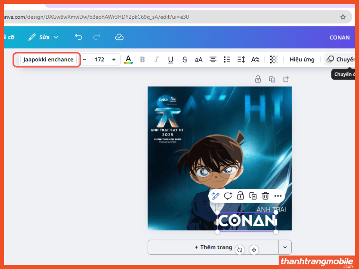This screenshot has height=269, width=359.
Task: Delete the selected text with trash icon
Action: click(265, 196)
